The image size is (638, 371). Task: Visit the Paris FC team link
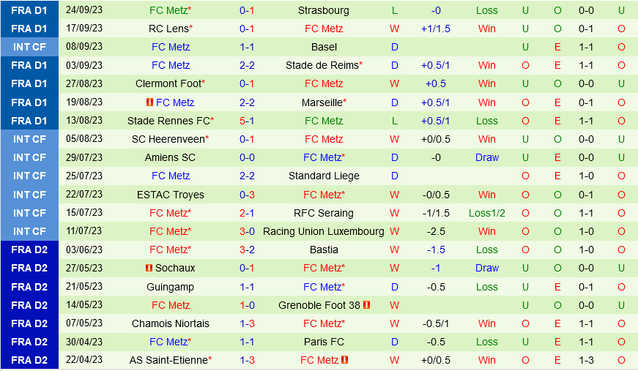[324, 342]
